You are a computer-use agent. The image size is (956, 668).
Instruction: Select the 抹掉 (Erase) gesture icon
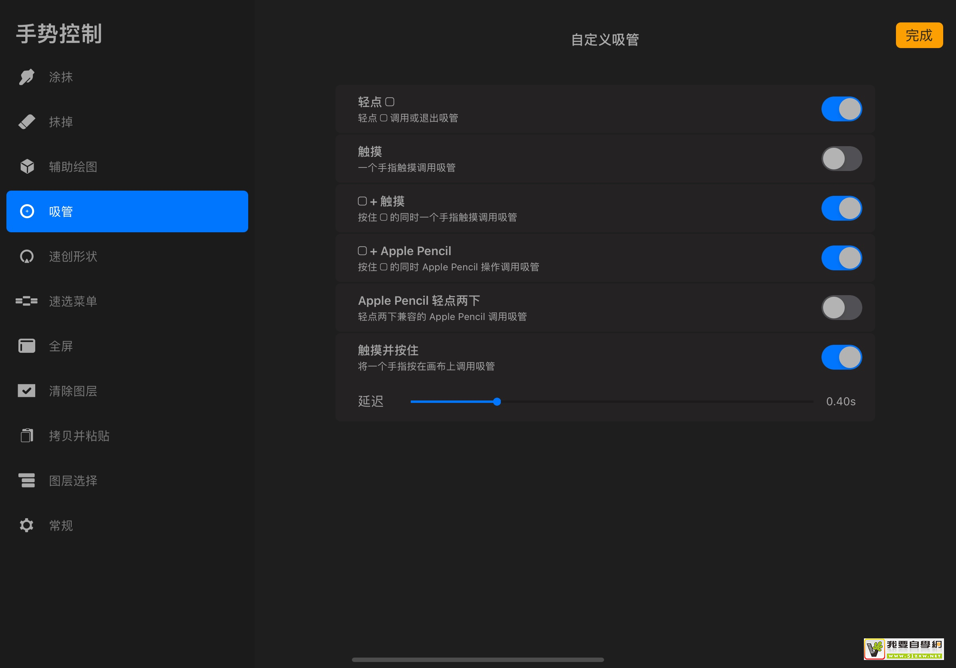26,122
